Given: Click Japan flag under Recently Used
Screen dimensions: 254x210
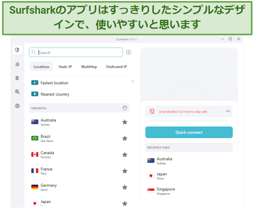Looking at the screenshot, I should [151, 176].
